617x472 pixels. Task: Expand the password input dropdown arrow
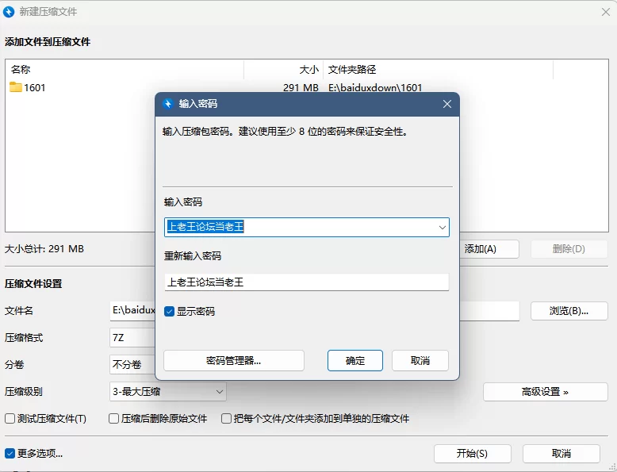tap(443, 228)
